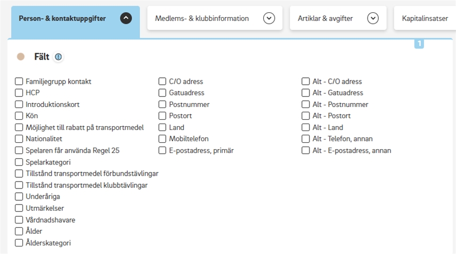The width and height of the screenshot is (456, 254).
Task: Click the tan circle beside Fält heading
Action: pos(21,57)
